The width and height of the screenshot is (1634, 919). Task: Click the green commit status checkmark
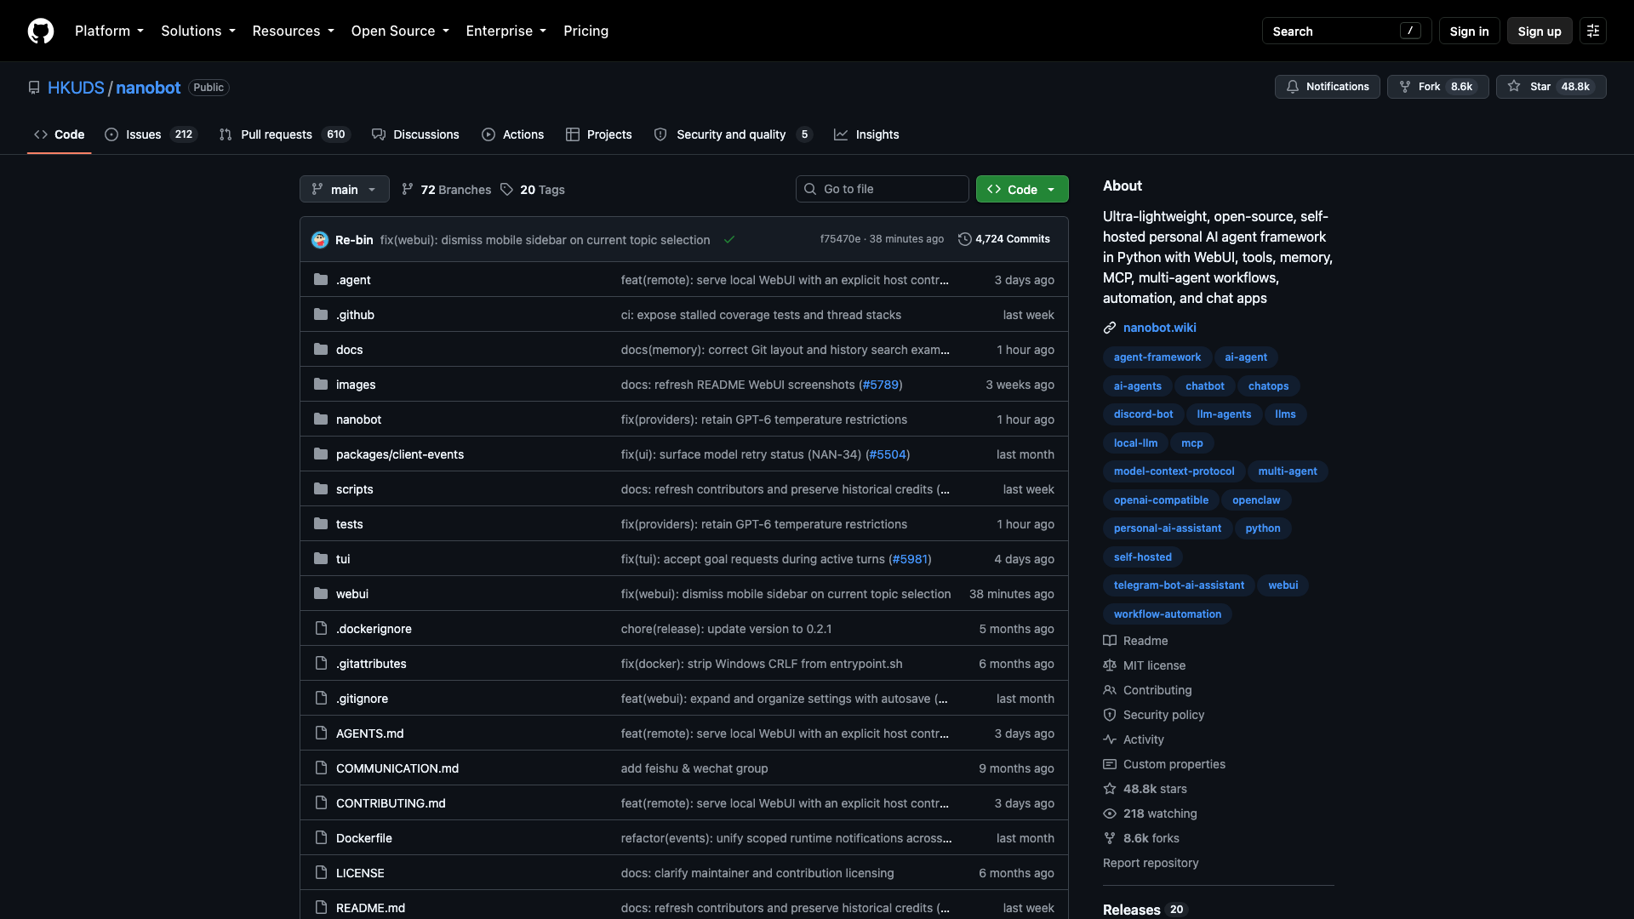[729, 240]
